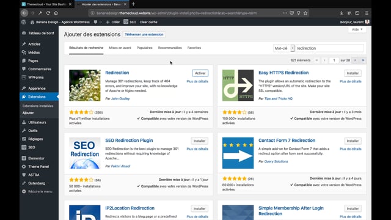Click the plugin search field containing redirection
Screen dimensions: 391x220
[330, 48]
